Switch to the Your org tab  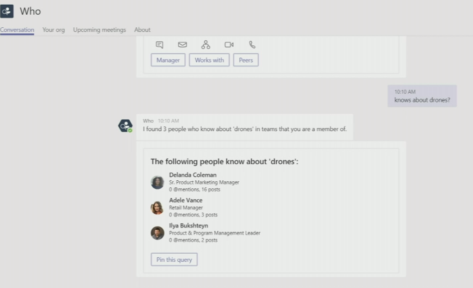(54, 30)
